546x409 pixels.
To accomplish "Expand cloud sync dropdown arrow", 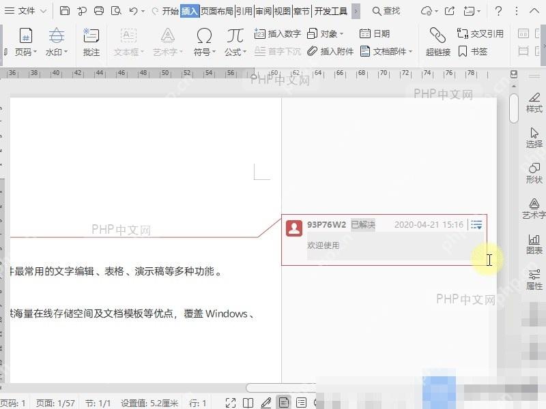I will pos(436,12).
